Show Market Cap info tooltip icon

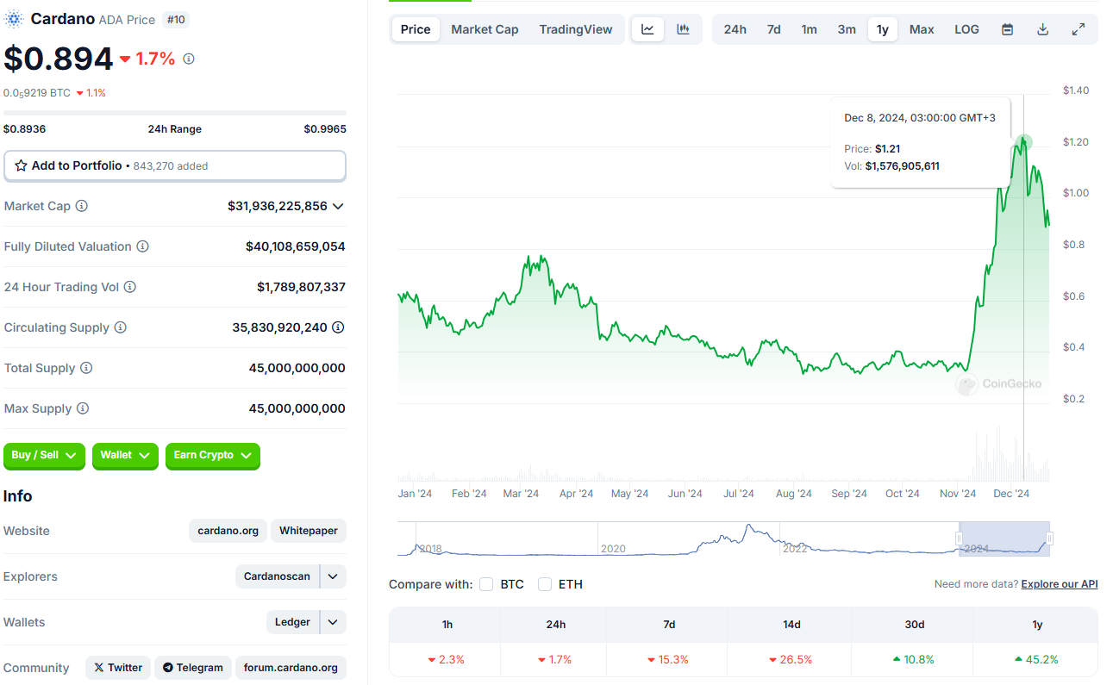pyautogui.click(x=82, y=206)
